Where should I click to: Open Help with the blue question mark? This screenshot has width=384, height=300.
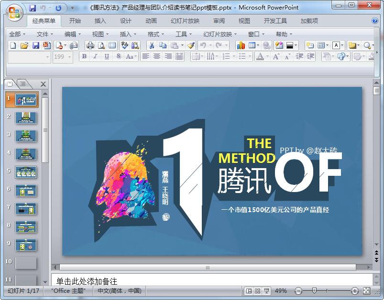tap(375, 21)
